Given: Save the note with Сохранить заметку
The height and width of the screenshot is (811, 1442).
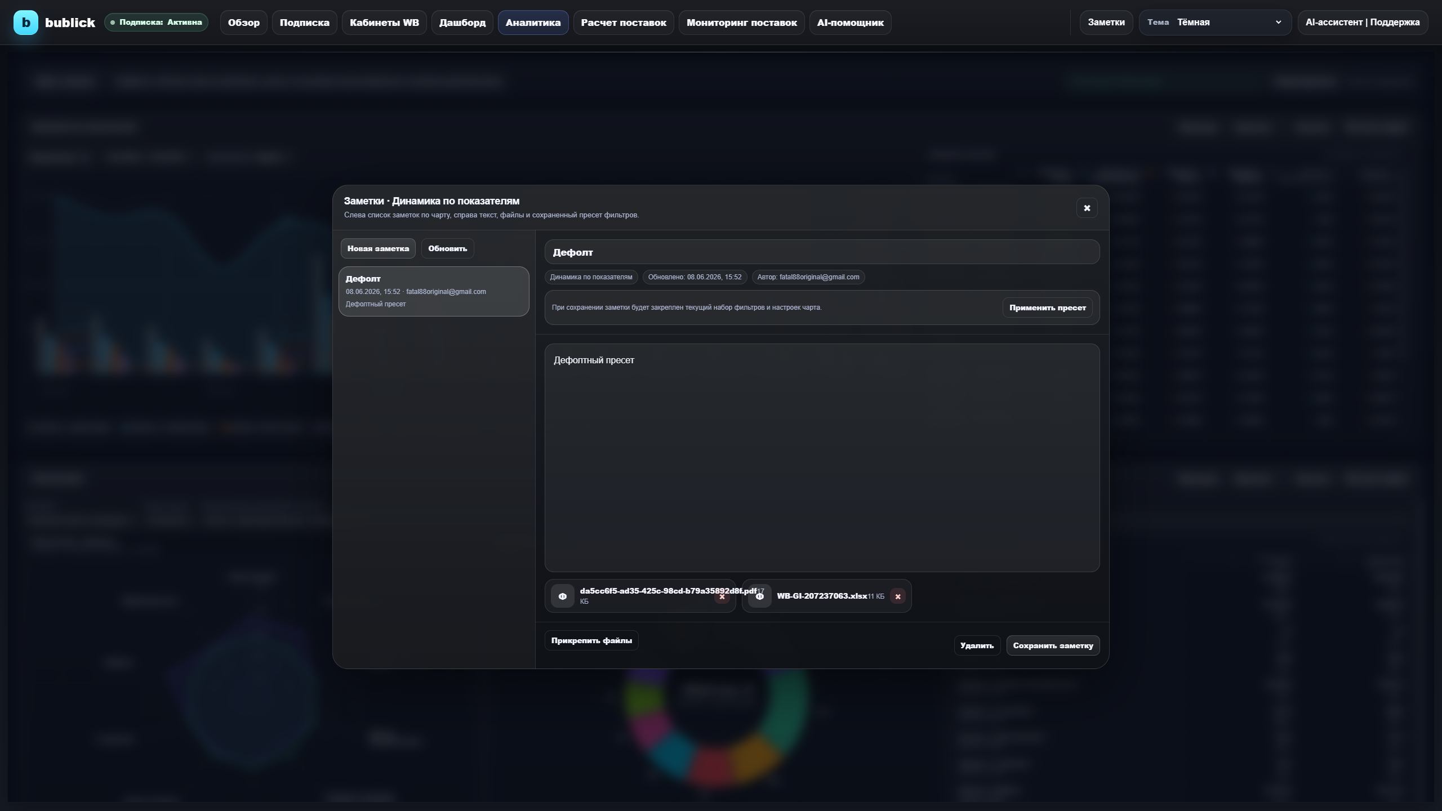Looking at the screenshot, I should (x=1053, y=645).
